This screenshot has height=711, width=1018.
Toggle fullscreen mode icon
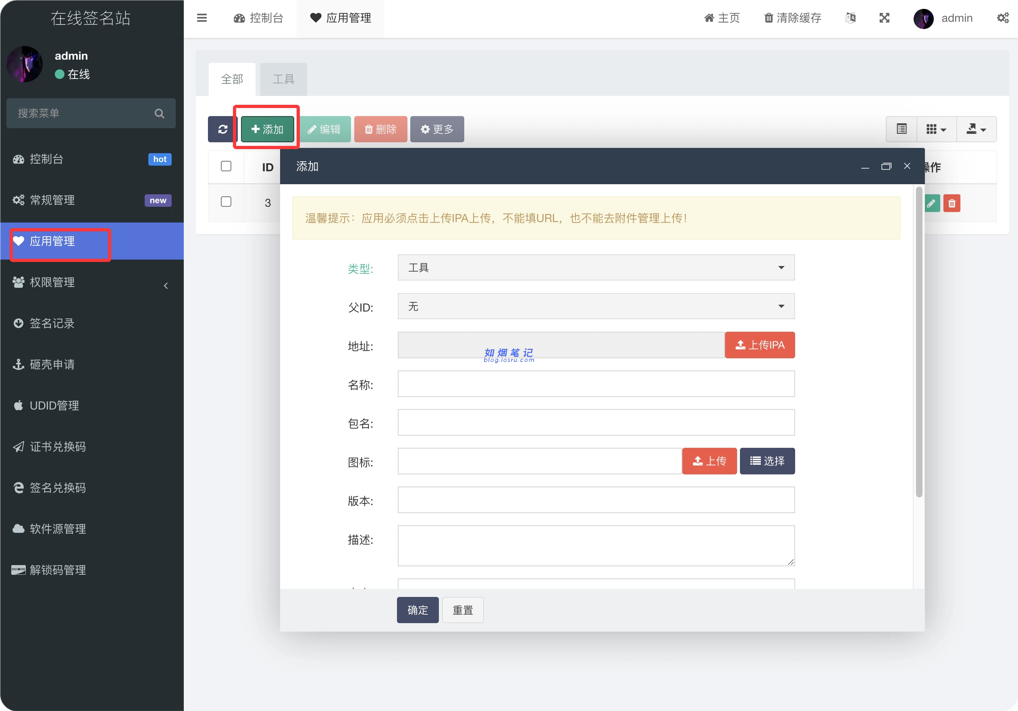point(885,18)
